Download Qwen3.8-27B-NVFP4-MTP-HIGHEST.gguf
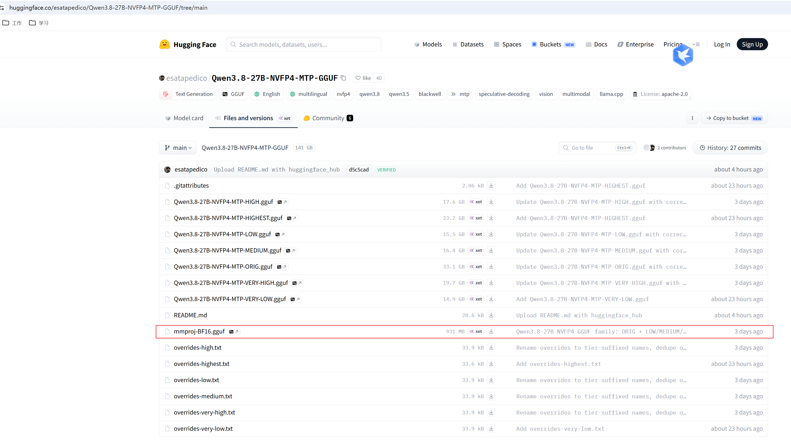The image size is (791, 448). [491, 218]
